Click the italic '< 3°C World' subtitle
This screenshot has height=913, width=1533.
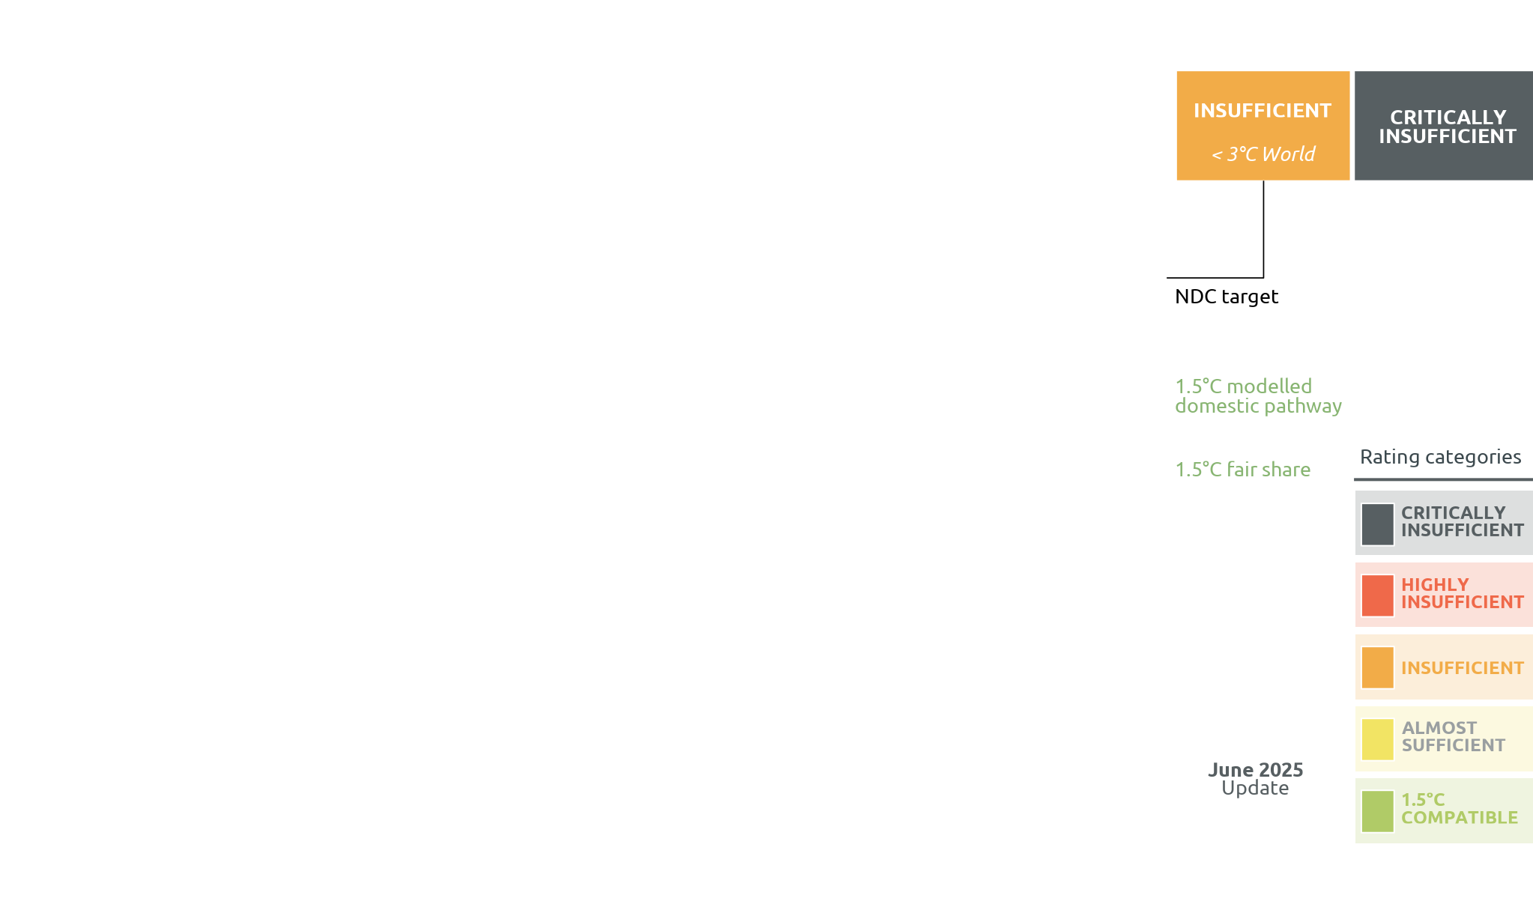[1263, 154]
